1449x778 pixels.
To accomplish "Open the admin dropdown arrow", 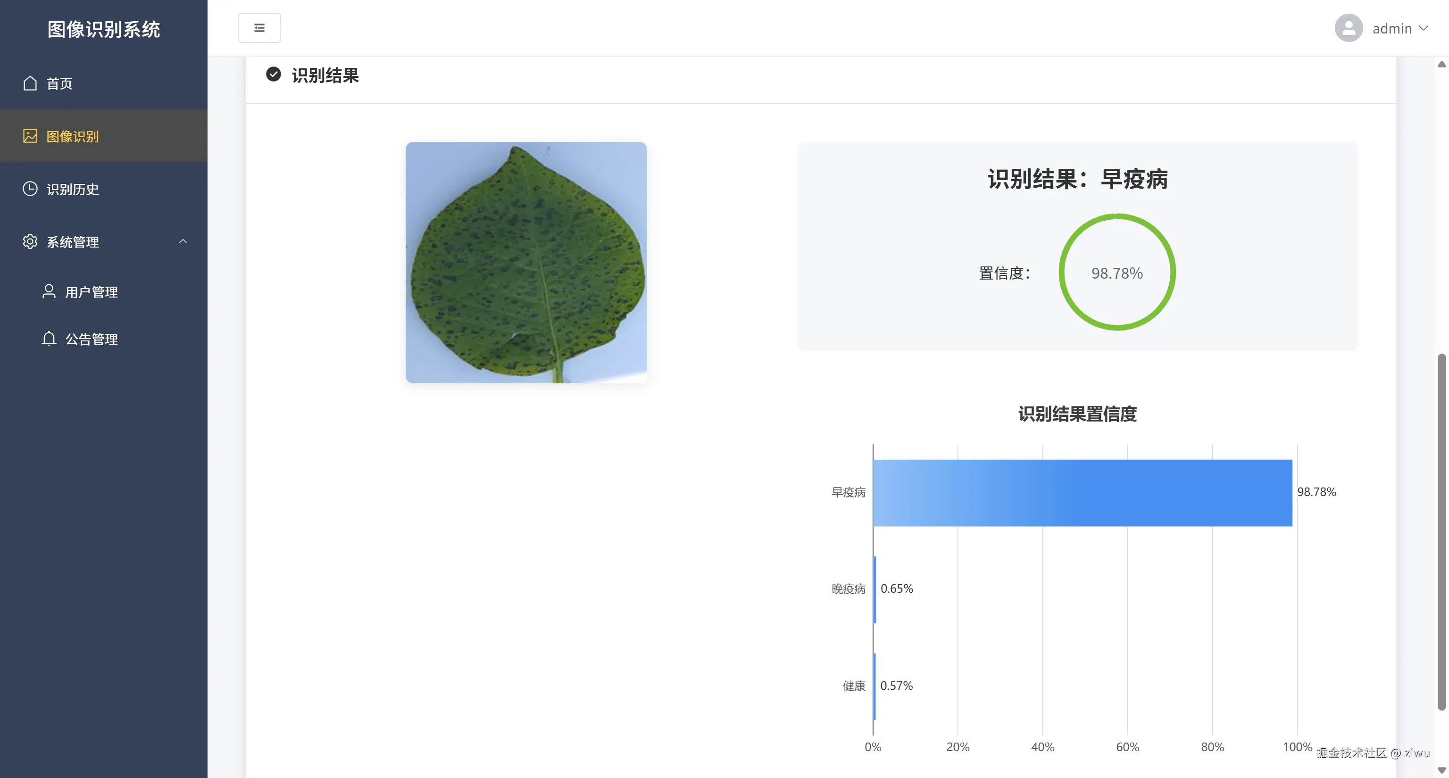I will [1424, 28].
